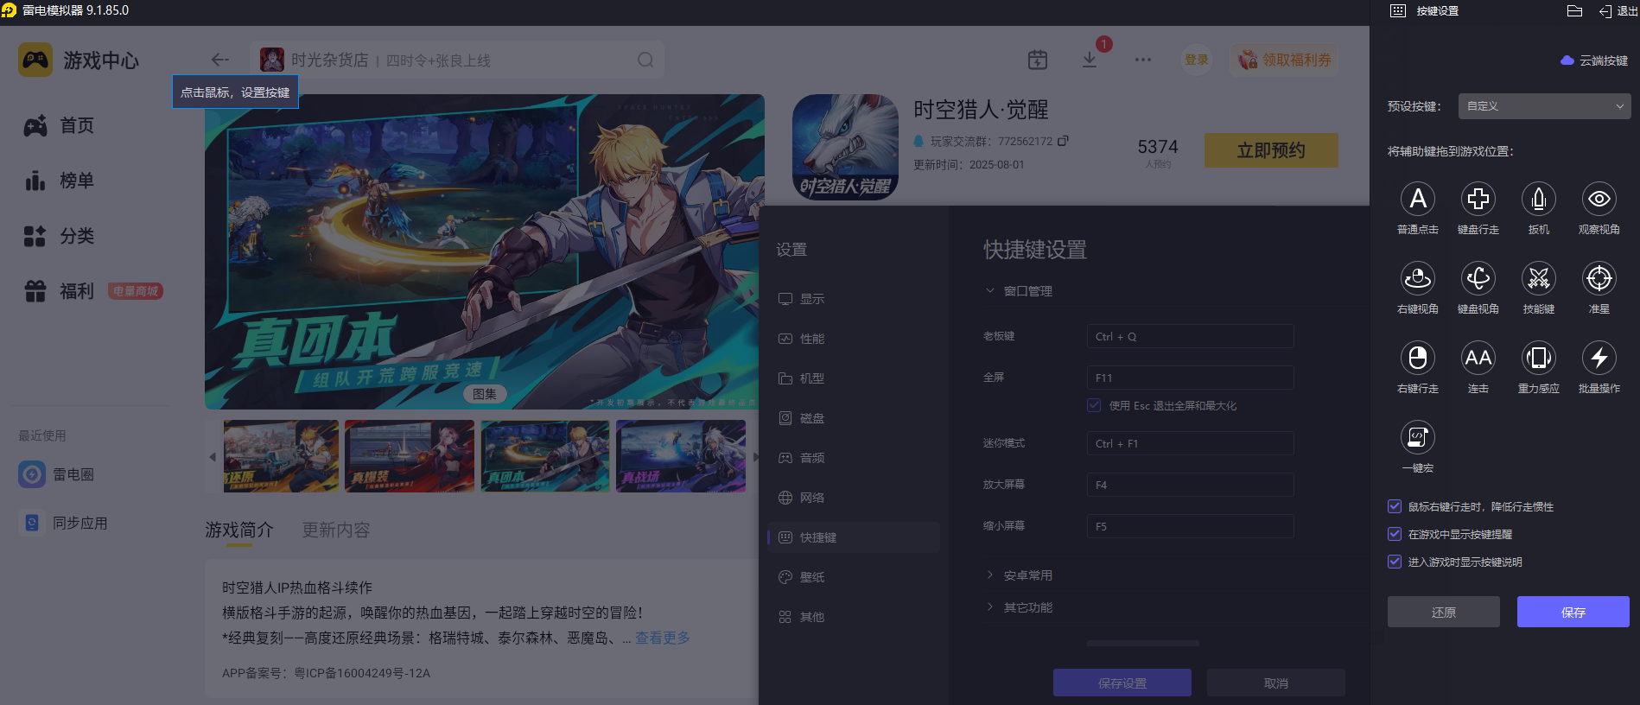Click the 登录 login button
This screenshot has width=1640, height=705.
pyautogui.click(x=1197, y=60)
